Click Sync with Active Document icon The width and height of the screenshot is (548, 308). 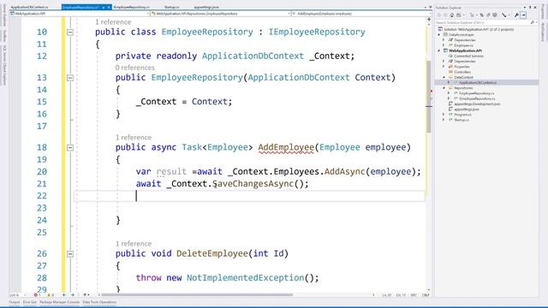click(x=481, y=15)
